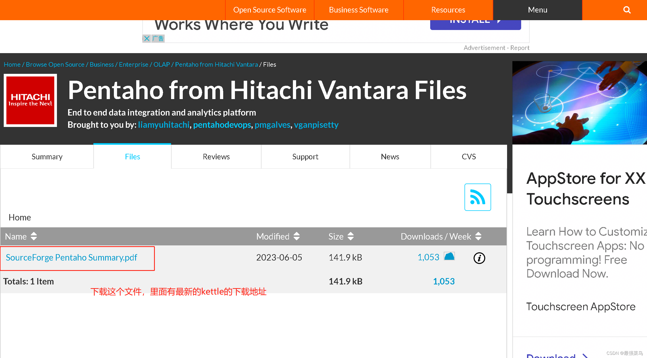Visit pmgalves profile link
This screenshot has width=647, height=358.
pos(272,125)
